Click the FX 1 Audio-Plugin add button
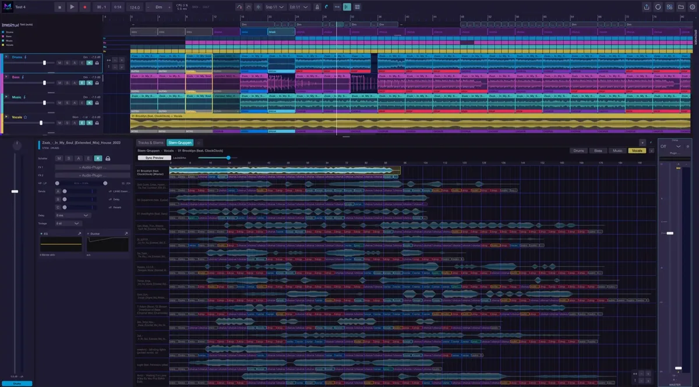699x387 pixels. pos(92,168)
